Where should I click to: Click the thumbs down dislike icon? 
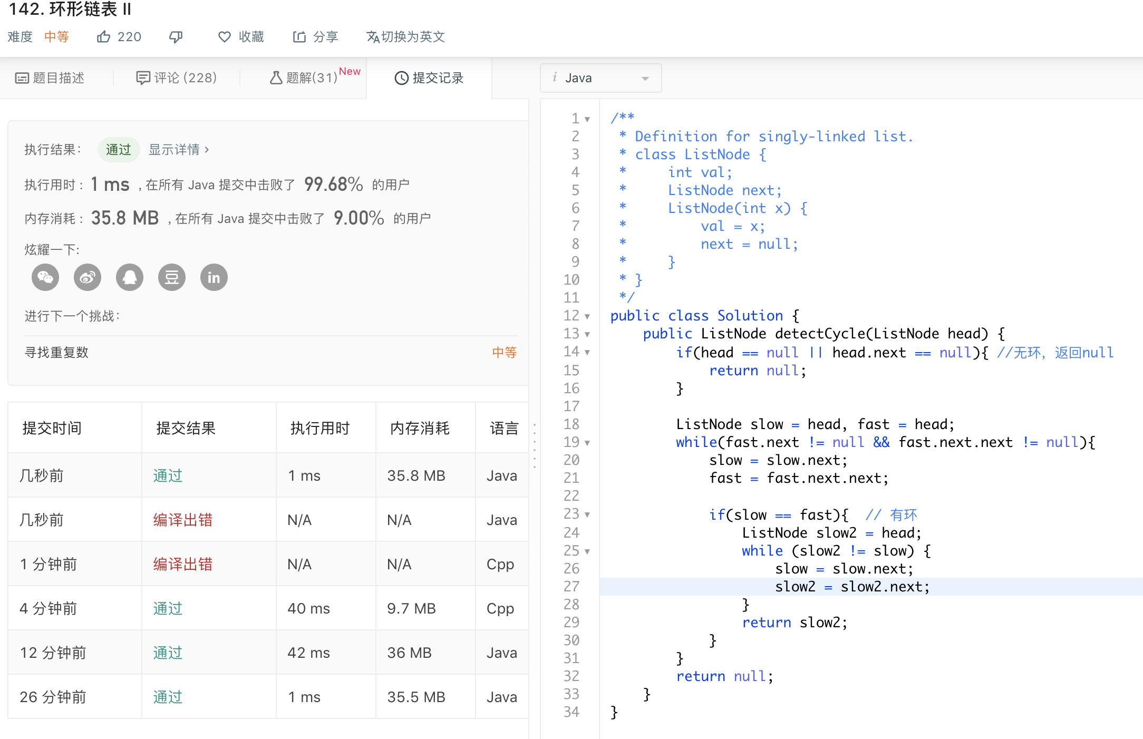point(176,36)
